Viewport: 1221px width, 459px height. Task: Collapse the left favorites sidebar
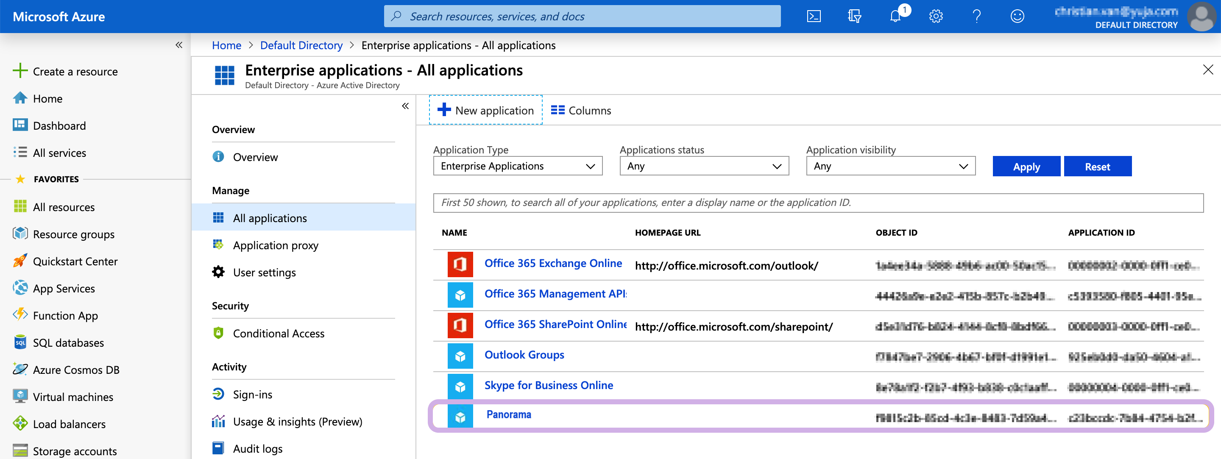coord(178,45)
